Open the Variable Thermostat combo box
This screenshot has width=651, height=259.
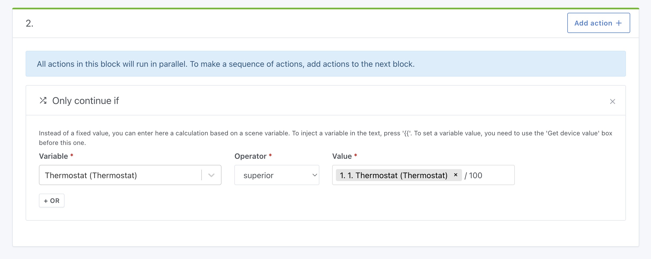[120, 175]
